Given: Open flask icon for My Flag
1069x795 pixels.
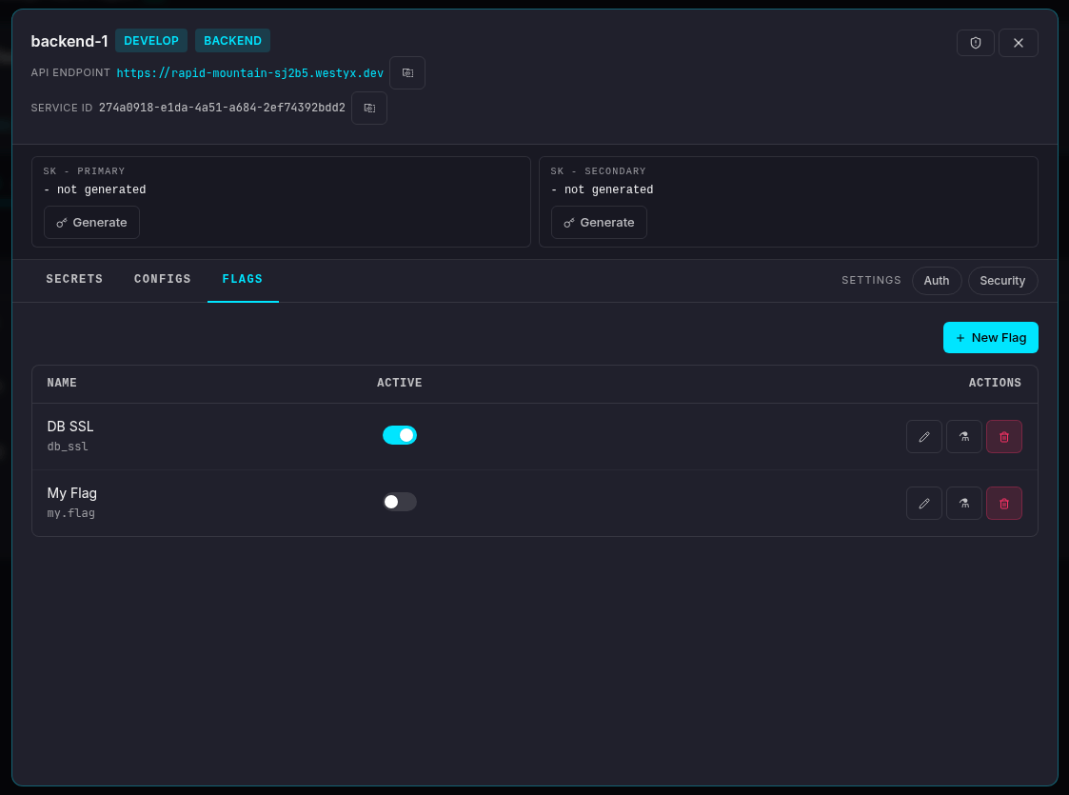Looking at the screenshot, I should point(964,504).
